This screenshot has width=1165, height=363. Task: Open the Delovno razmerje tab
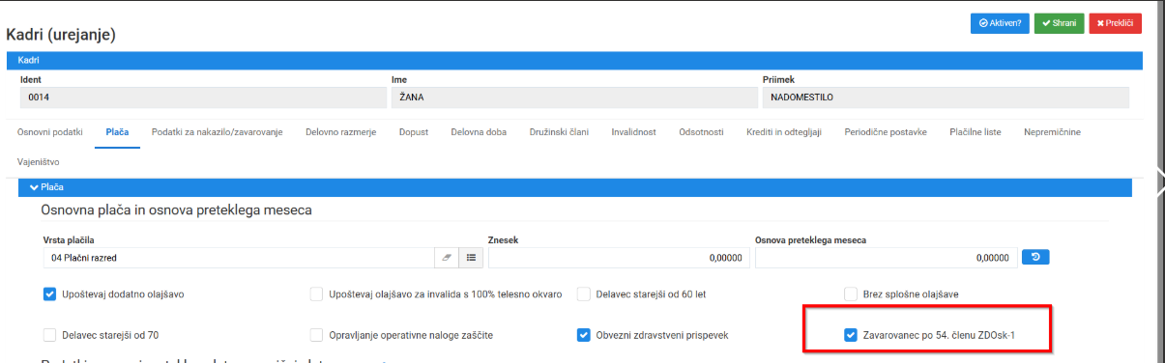point(340,131)
